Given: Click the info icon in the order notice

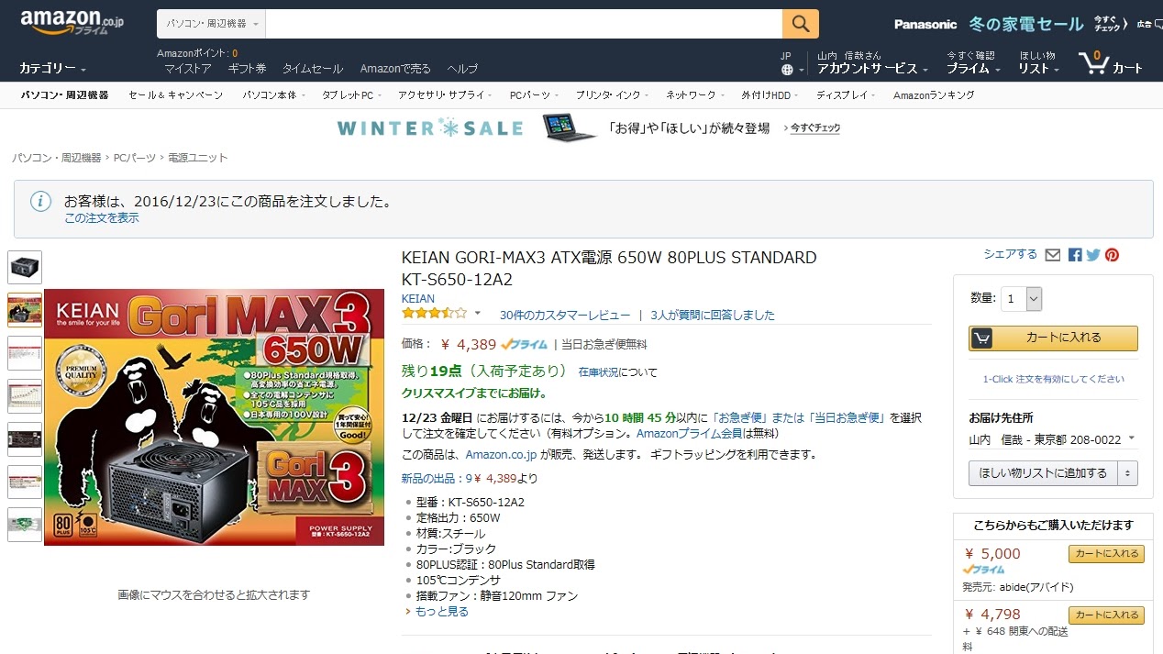Looking at the screenshot, I should click(x=40, y=202).
